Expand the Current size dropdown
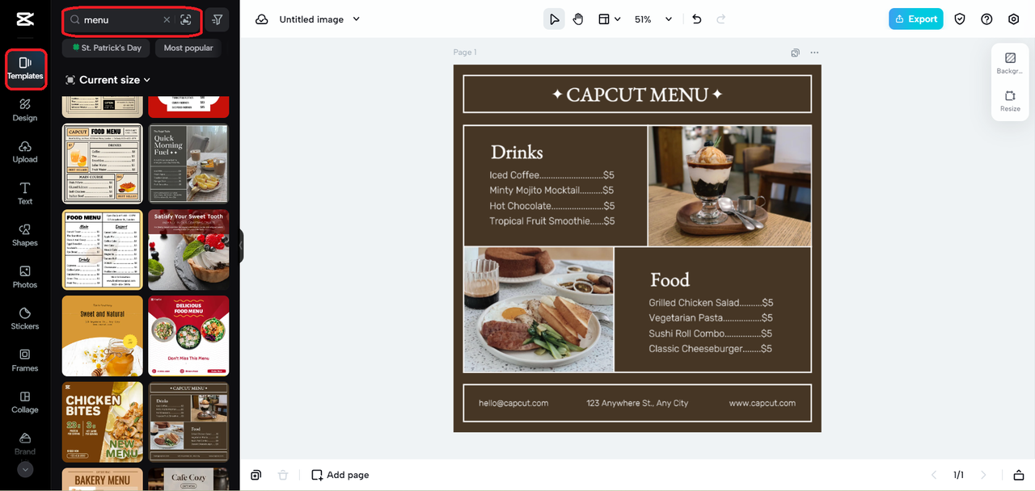Viewport: 1035px width, 491px height. pos(108,80)
